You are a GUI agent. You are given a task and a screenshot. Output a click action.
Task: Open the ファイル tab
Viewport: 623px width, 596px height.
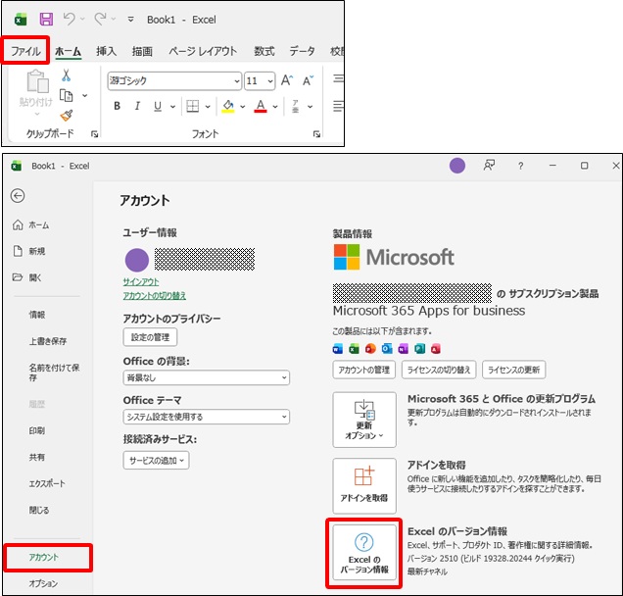pos(24,51)
